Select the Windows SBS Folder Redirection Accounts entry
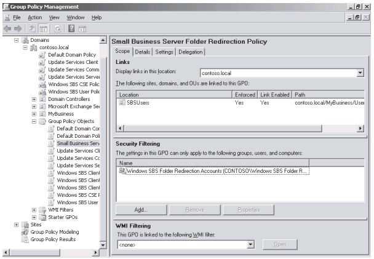Screen dimensions: 374x259 click(217, 171)
